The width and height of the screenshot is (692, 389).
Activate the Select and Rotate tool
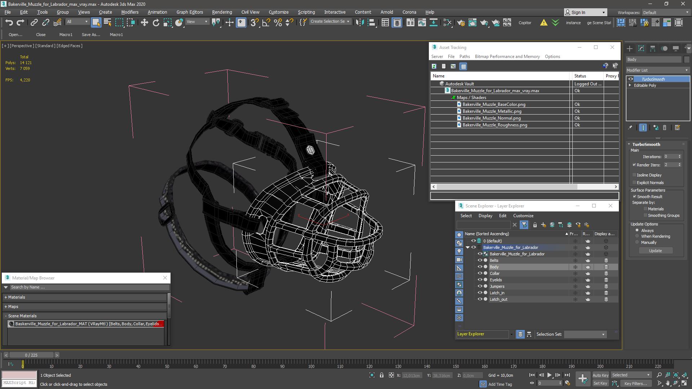coord(156,22)
